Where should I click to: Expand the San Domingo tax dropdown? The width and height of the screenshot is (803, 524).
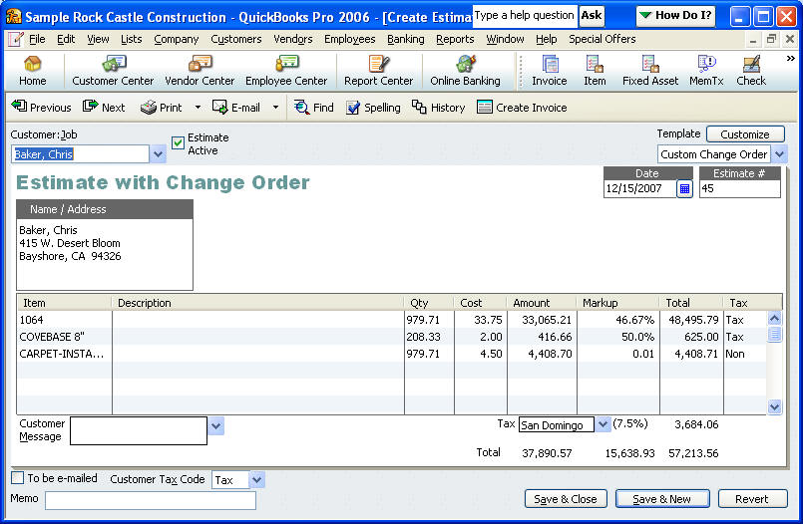point(602,424)
